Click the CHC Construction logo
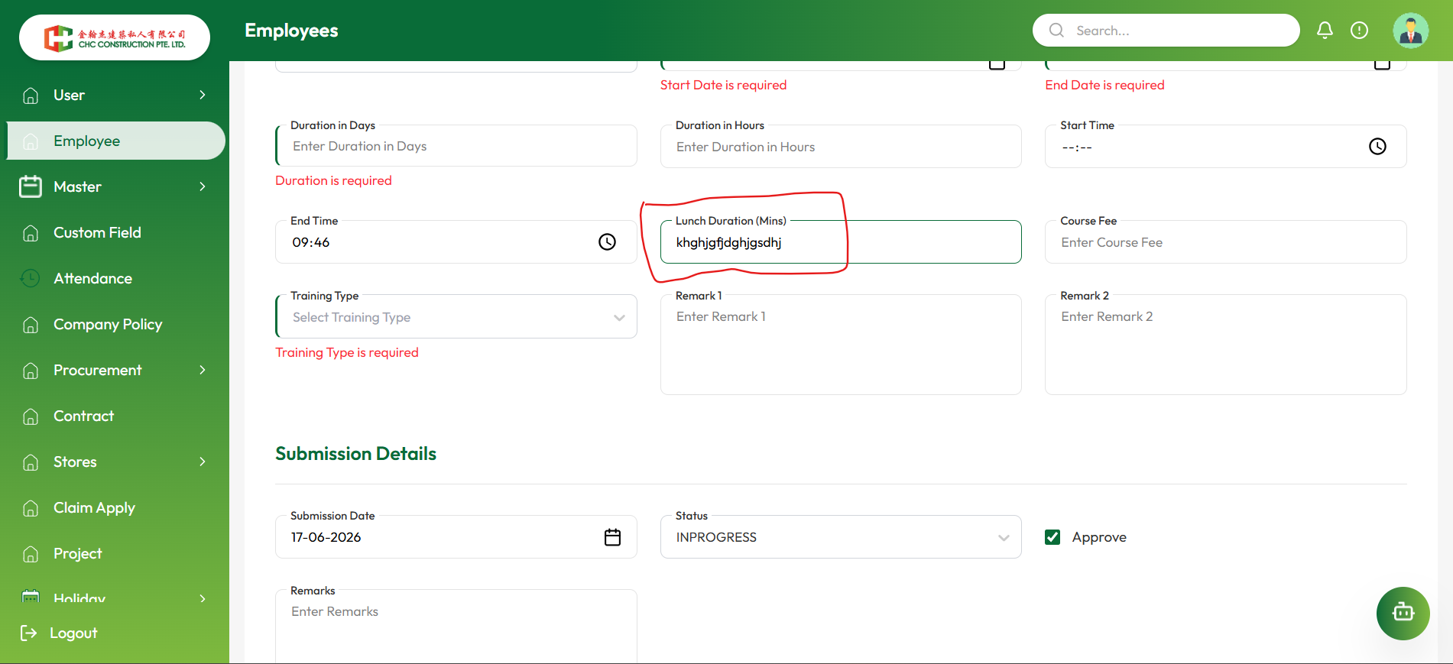The image size is (1453, 664). (115, 37)
